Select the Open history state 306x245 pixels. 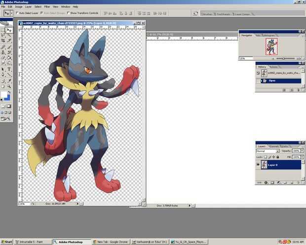(279, 81)
